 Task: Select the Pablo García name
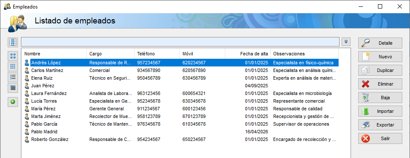pyautogui.click(x=44, y=124)
